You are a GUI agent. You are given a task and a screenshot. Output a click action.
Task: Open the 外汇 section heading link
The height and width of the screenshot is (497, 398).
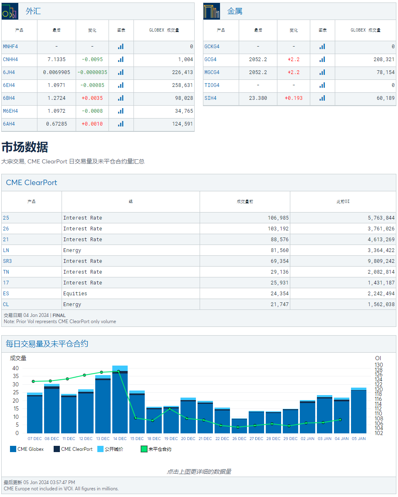33,11
